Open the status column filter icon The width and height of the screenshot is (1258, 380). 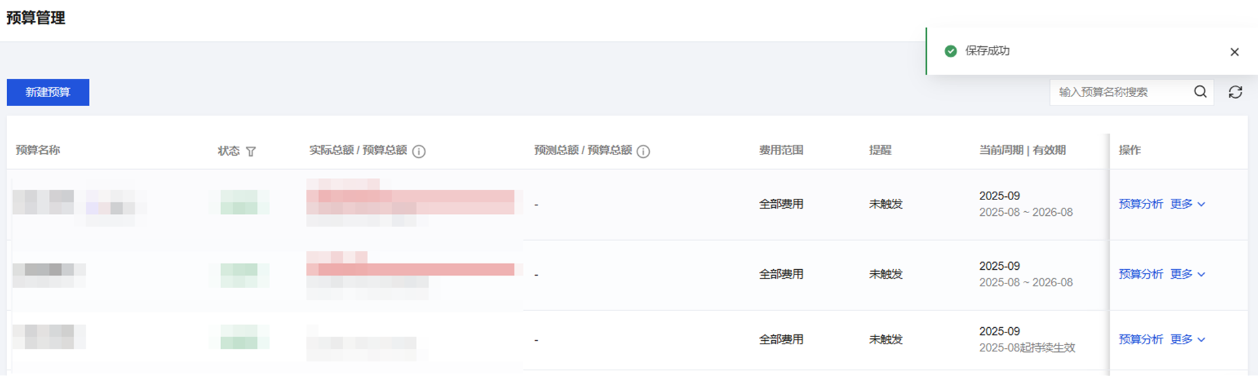tap(251, 151)
